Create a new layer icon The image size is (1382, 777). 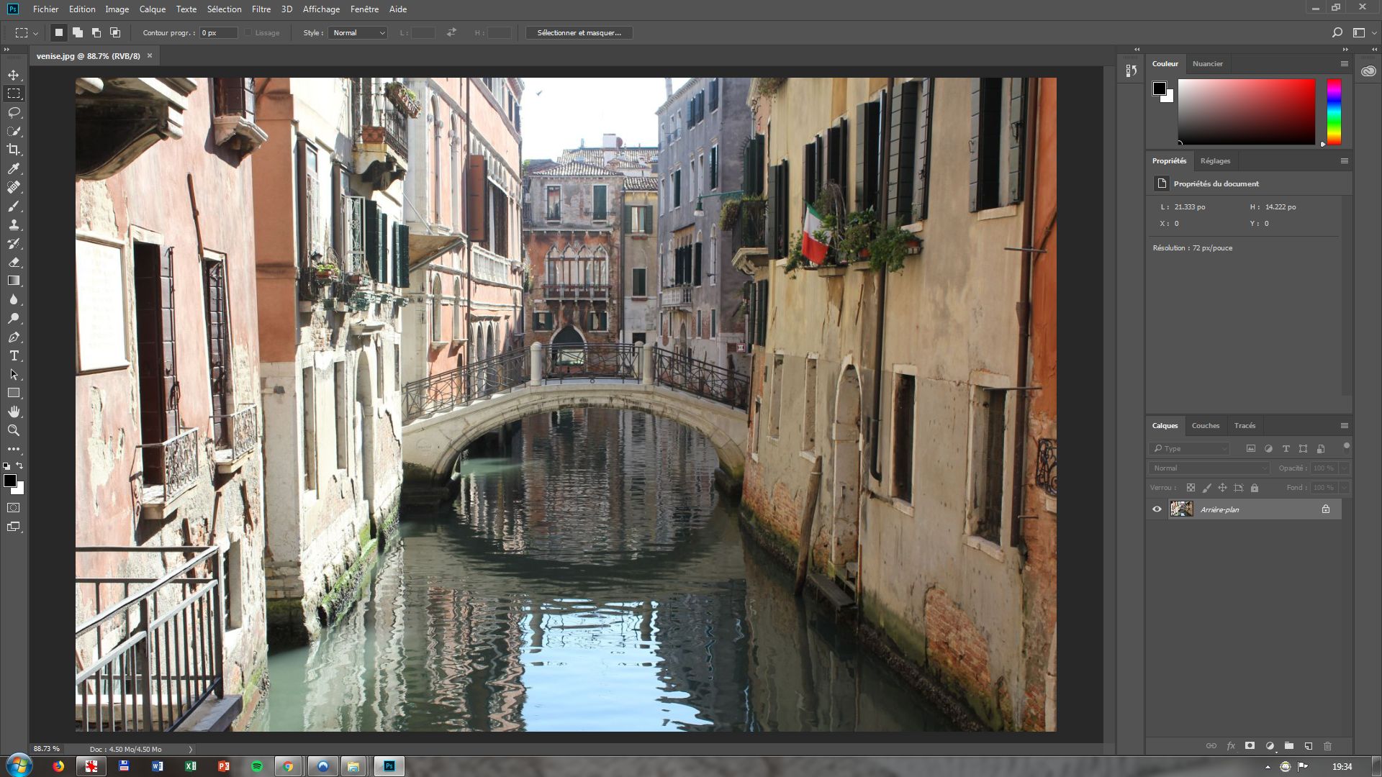coord(1308,746)
